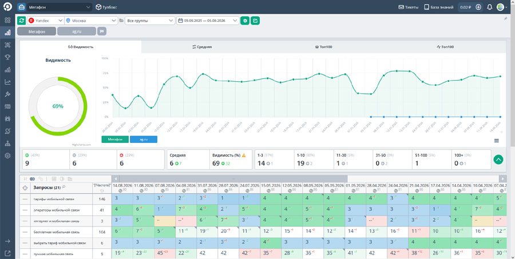This screenshot has width=515, height=259.
Task: Open notifications bell
Action: (489, 7)
